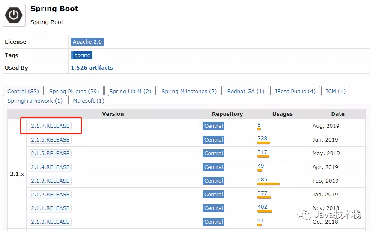This screenshot has width=373, height=231.
Task: Click the Spring Boot power logo icon
Action: [x=14, y=15]
